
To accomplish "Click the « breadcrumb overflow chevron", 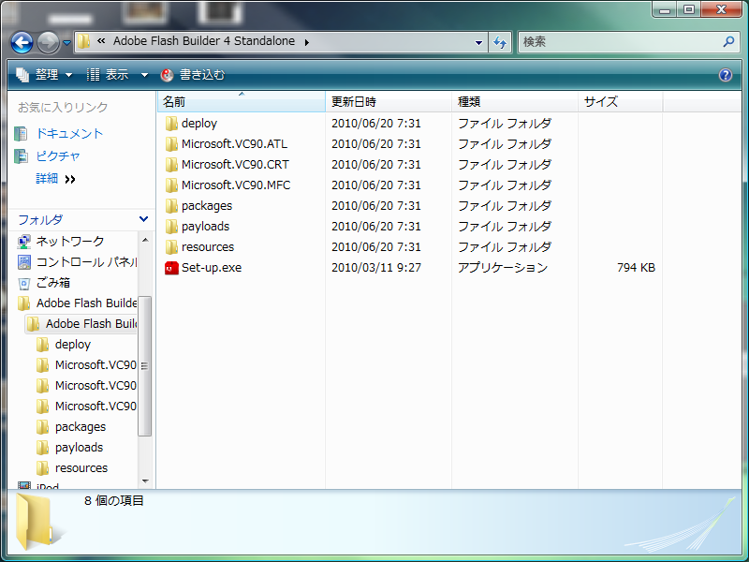I will 101,41.
